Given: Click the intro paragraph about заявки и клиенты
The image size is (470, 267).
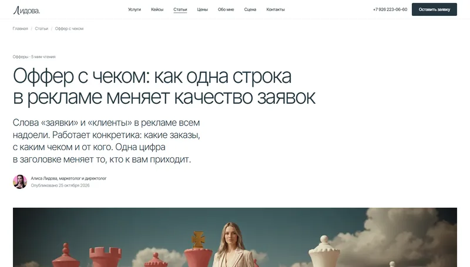Looking at the screenshot, I should point(106,141).
